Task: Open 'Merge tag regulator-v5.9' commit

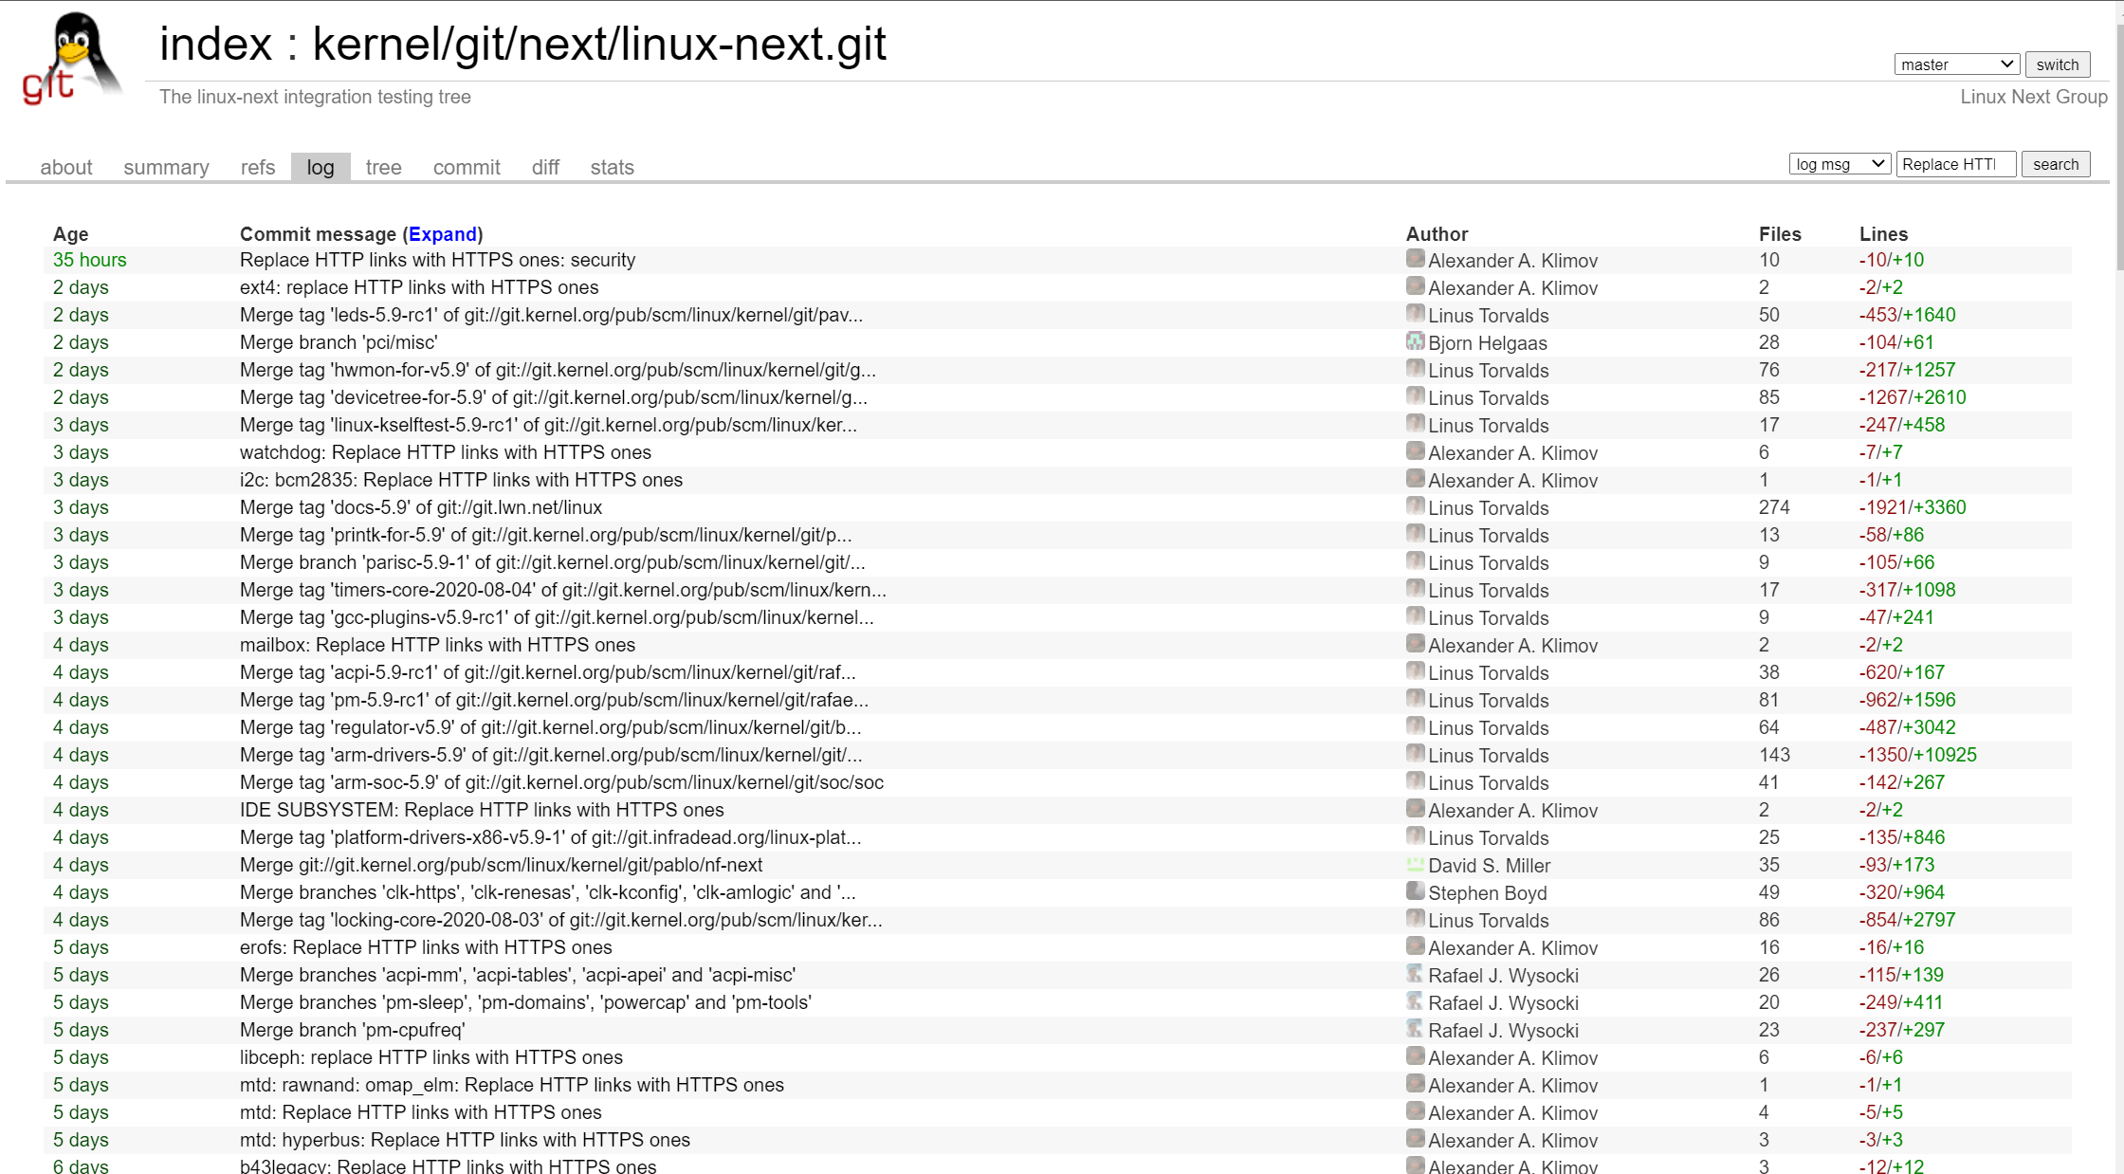Action: click(551, 727)
